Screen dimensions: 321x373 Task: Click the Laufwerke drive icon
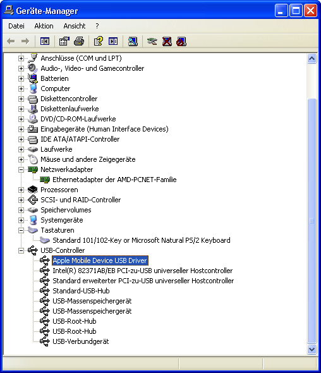(x=33, y=149)
